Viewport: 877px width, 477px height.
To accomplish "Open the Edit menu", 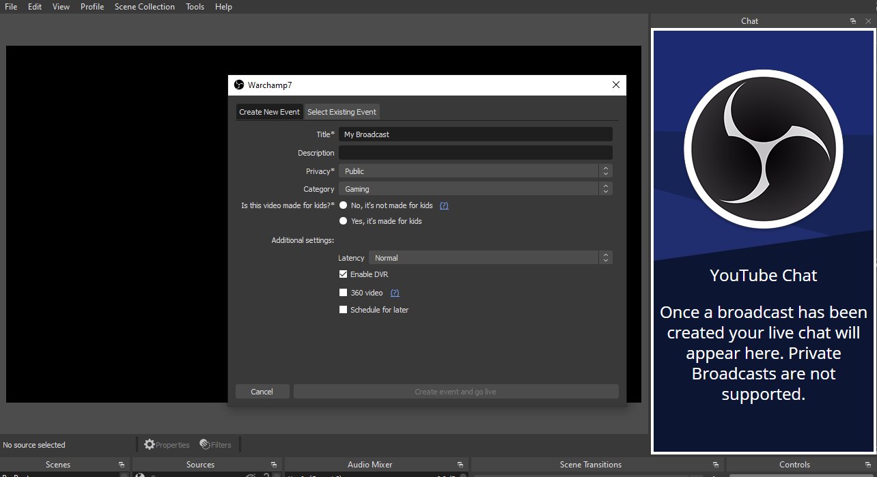I will (x=35, y=7).
